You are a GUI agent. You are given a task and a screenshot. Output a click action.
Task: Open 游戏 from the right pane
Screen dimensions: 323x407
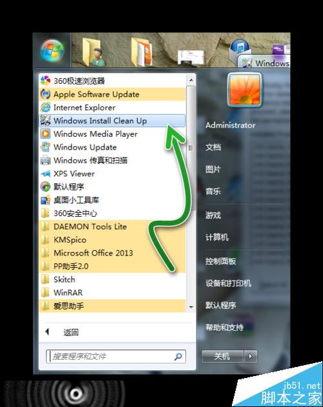(213, 215)
